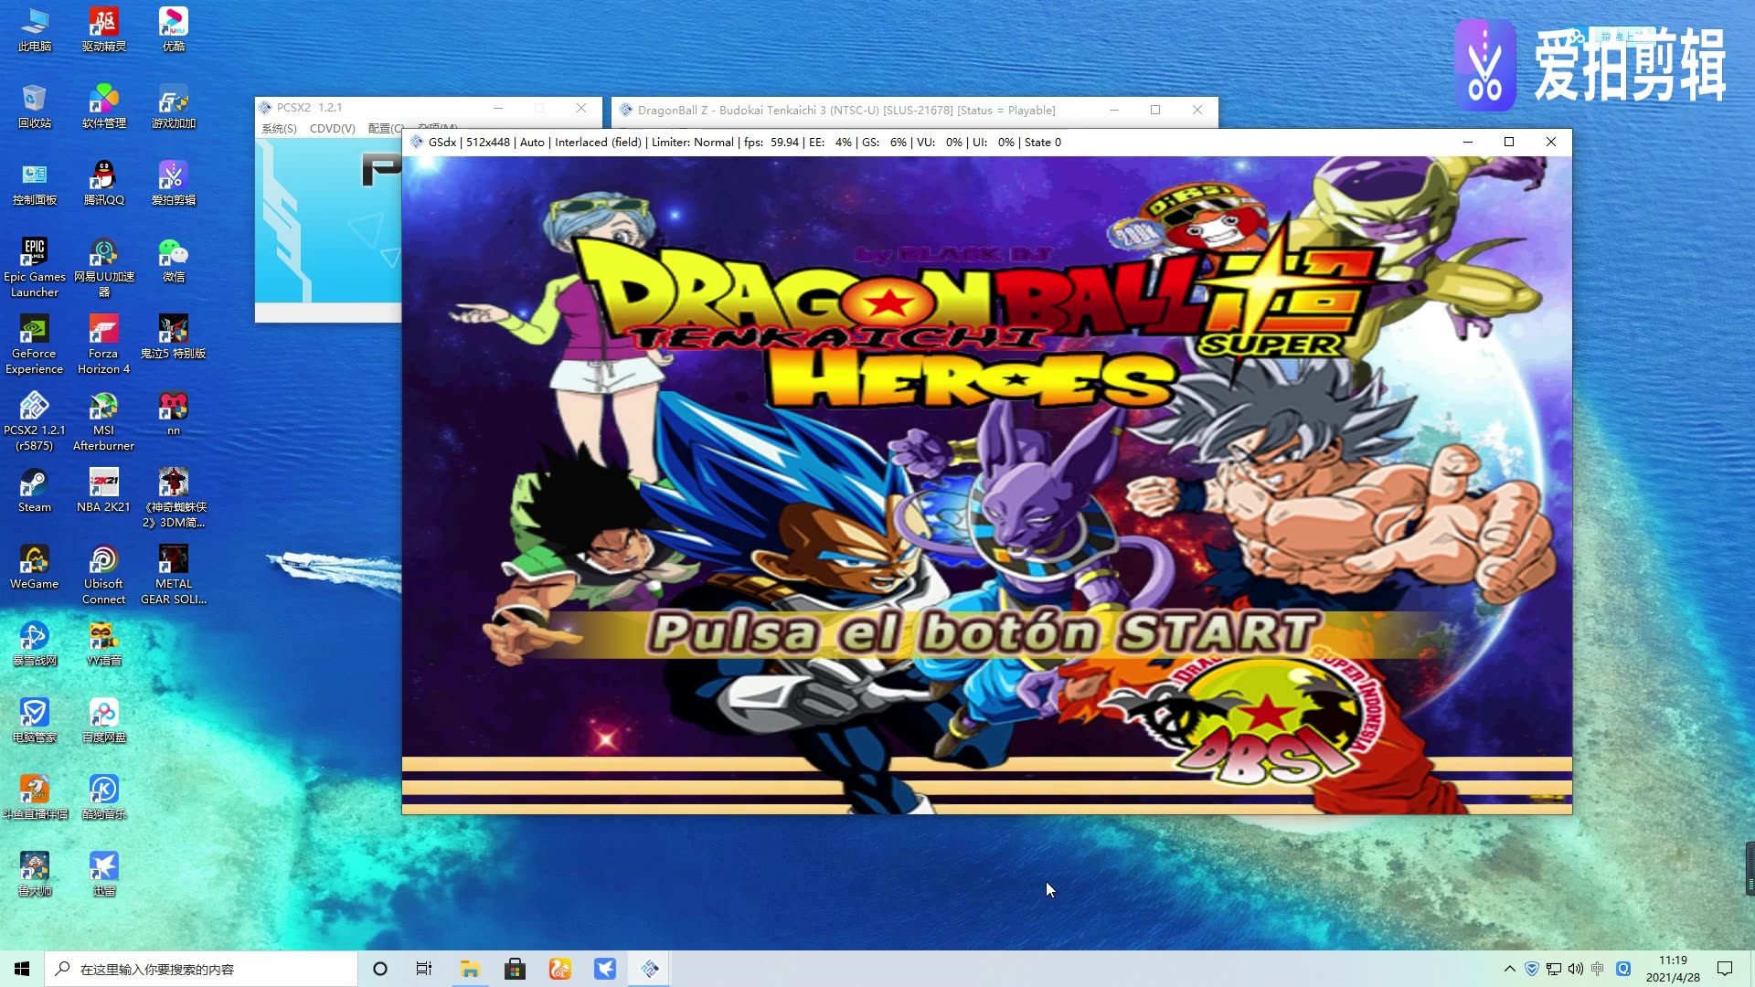Minimize the DragonBall Z console window

[1113, 110]
